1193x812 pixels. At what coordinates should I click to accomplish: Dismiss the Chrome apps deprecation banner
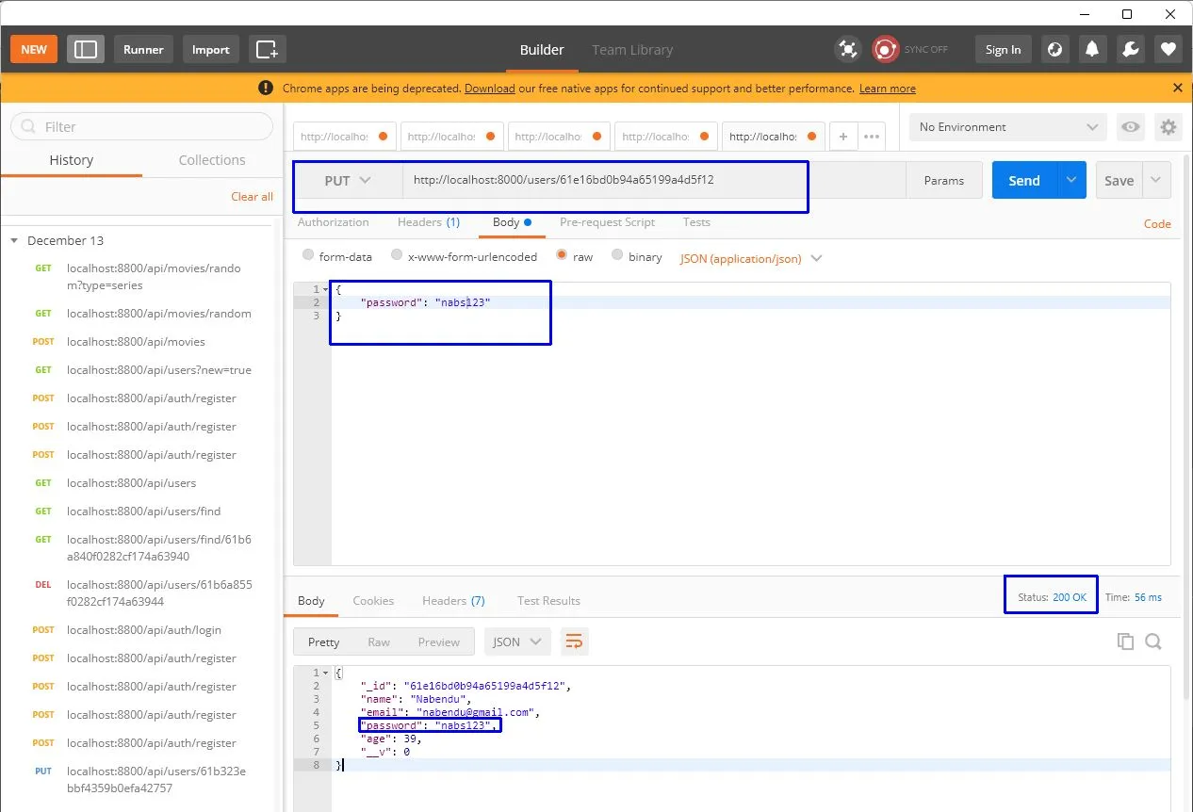click(x=1177, y=88)
